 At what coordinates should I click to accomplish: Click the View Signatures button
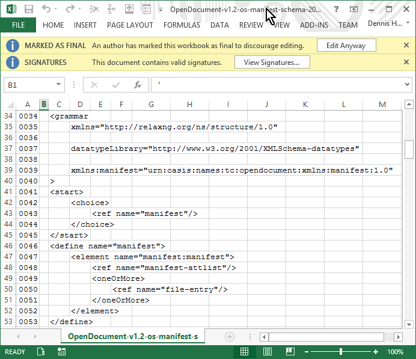click(x=272, y=63)
